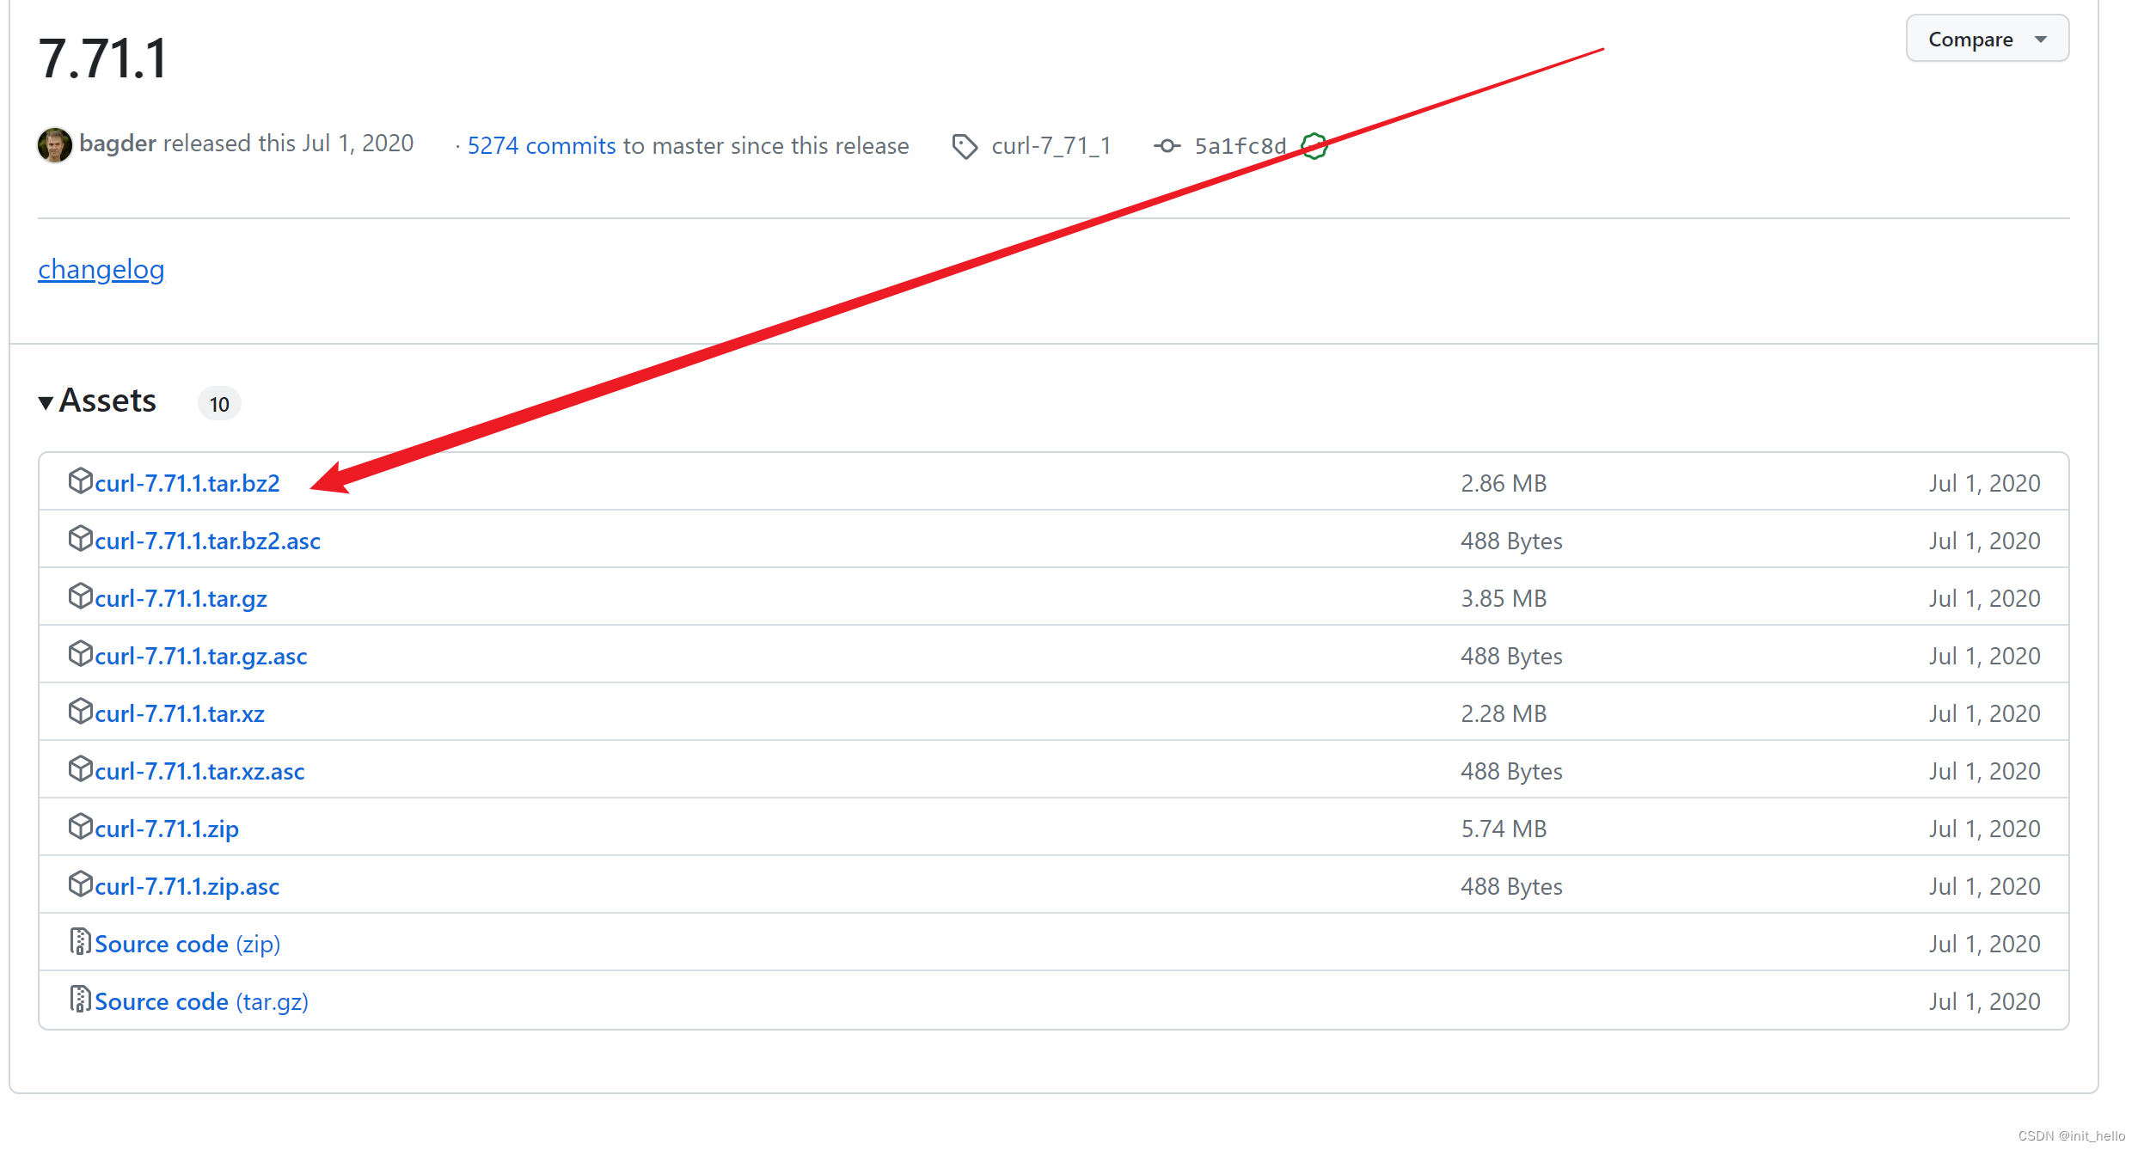The image size is (2138, 1150).
Task: Click the green verified signature badge
Action: click(1314, 146)
